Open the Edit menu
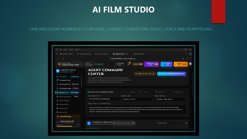 (66, 49)
